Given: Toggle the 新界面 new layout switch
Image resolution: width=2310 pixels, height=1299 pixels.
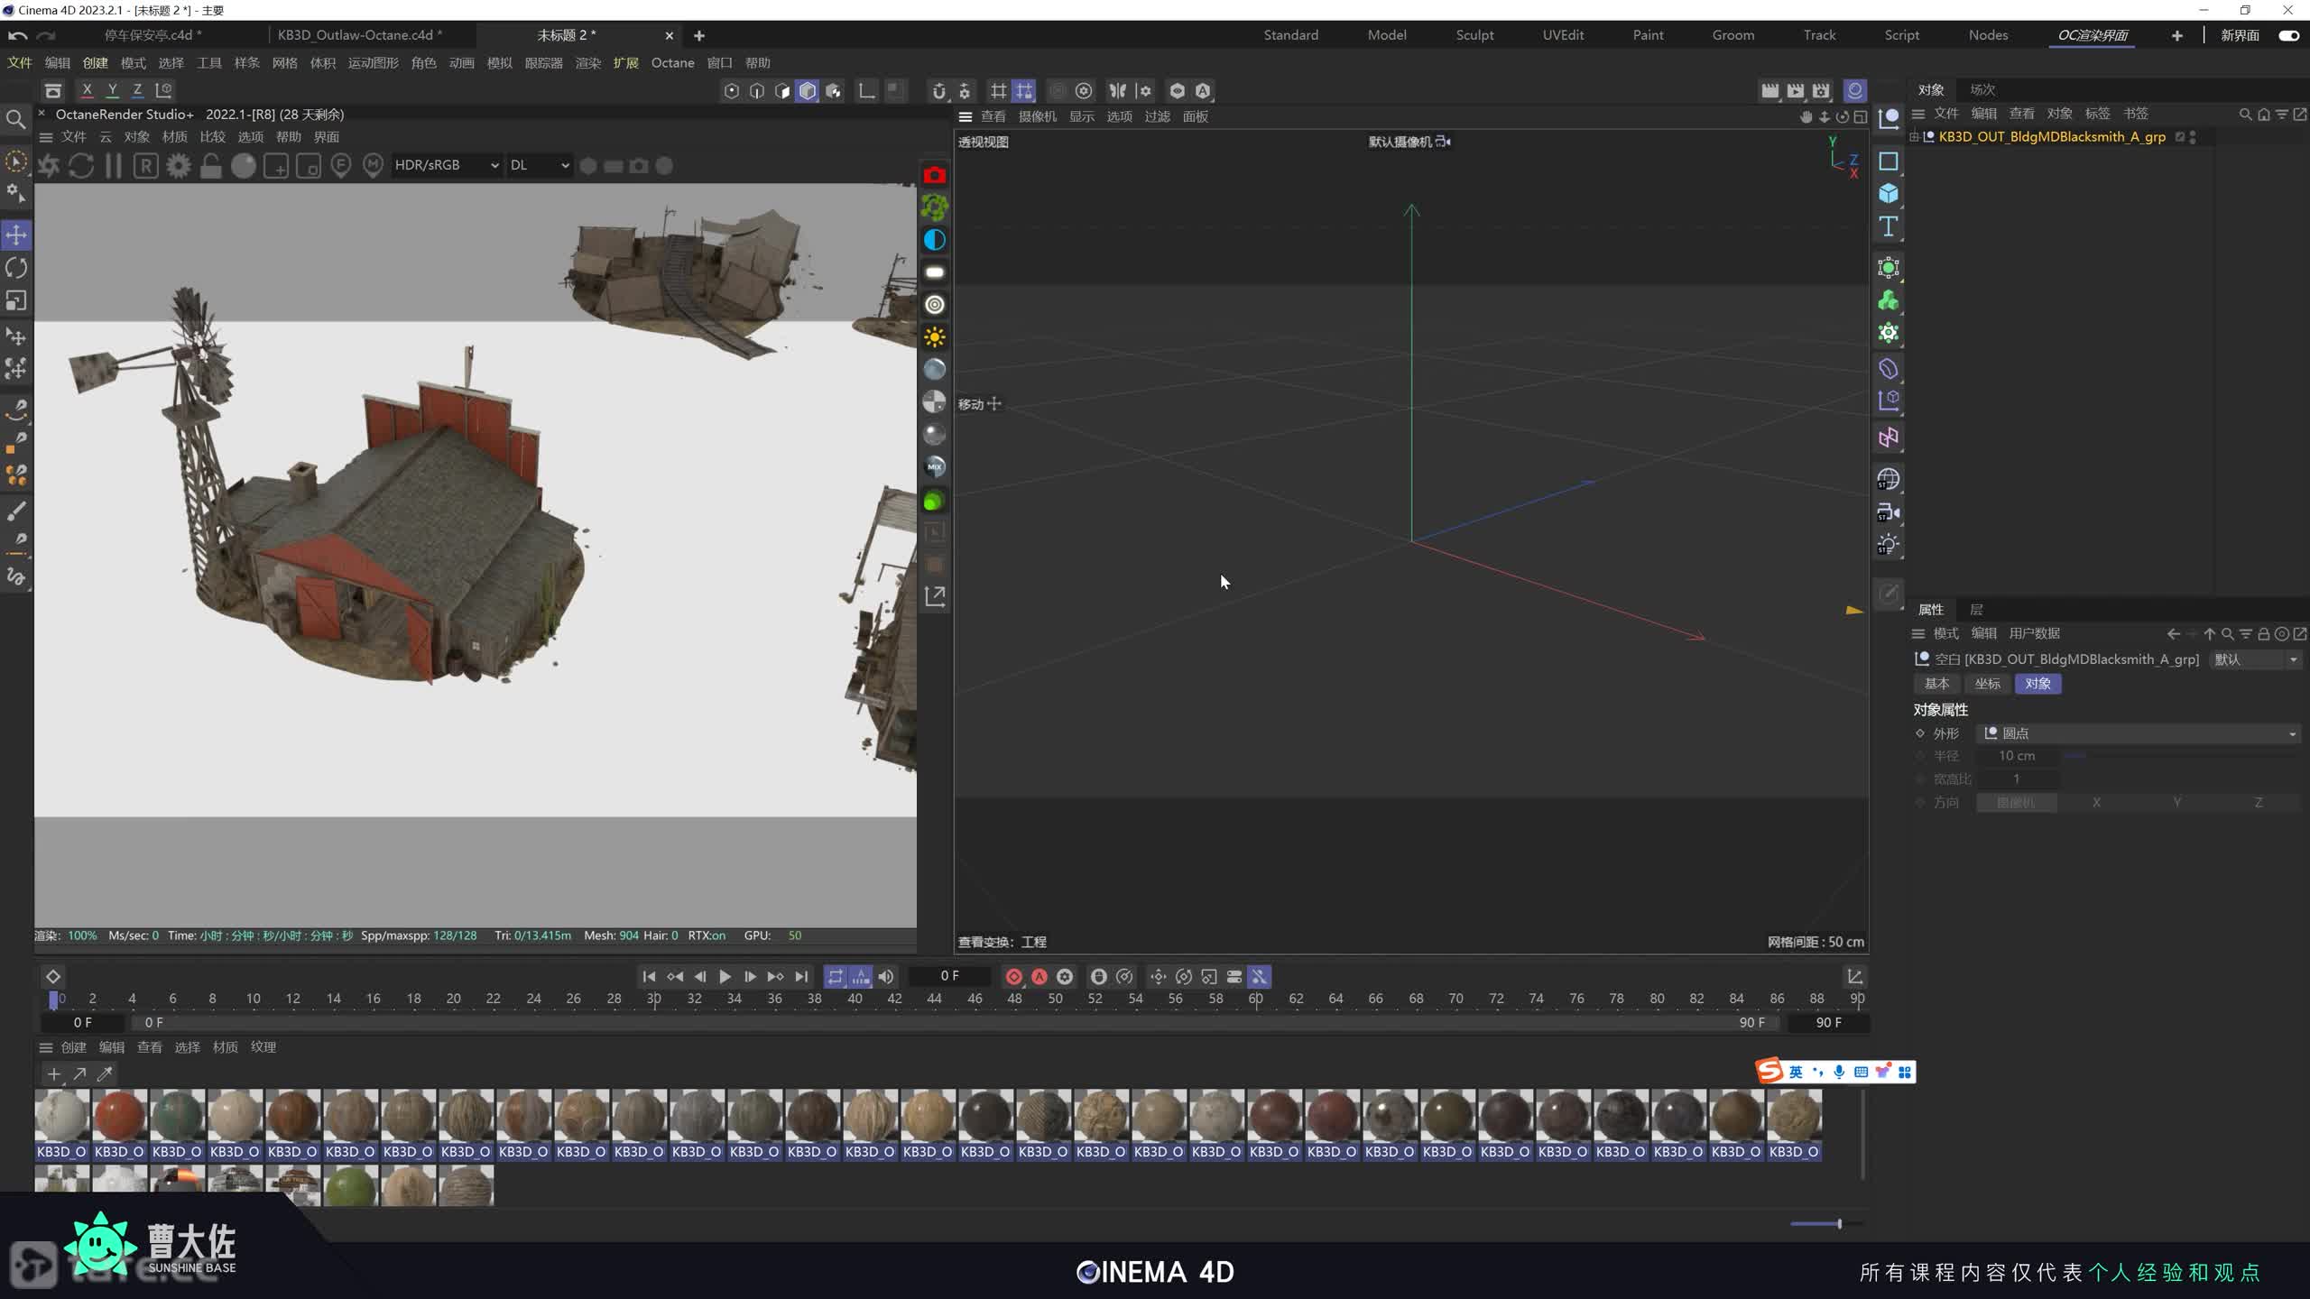Looking at the screenshot, I should pos(2288,35).
